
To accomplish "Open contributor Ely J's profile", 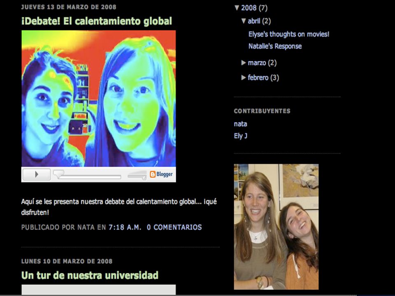I will [x=240, y=136].
